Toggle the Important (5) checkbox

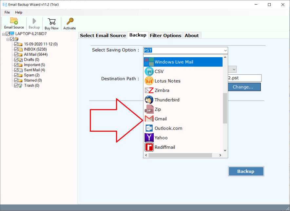pyautogui.click(x=16, y=65)
